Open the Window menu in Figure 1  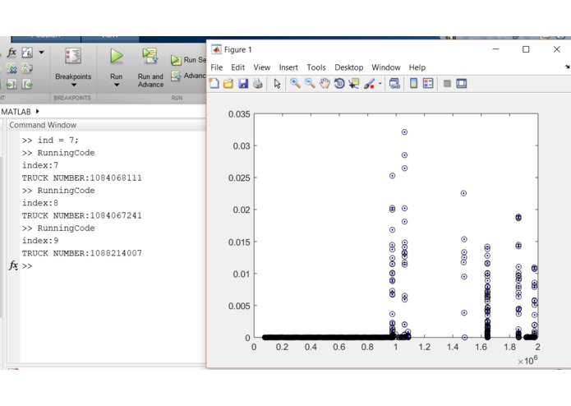[386, 67]
